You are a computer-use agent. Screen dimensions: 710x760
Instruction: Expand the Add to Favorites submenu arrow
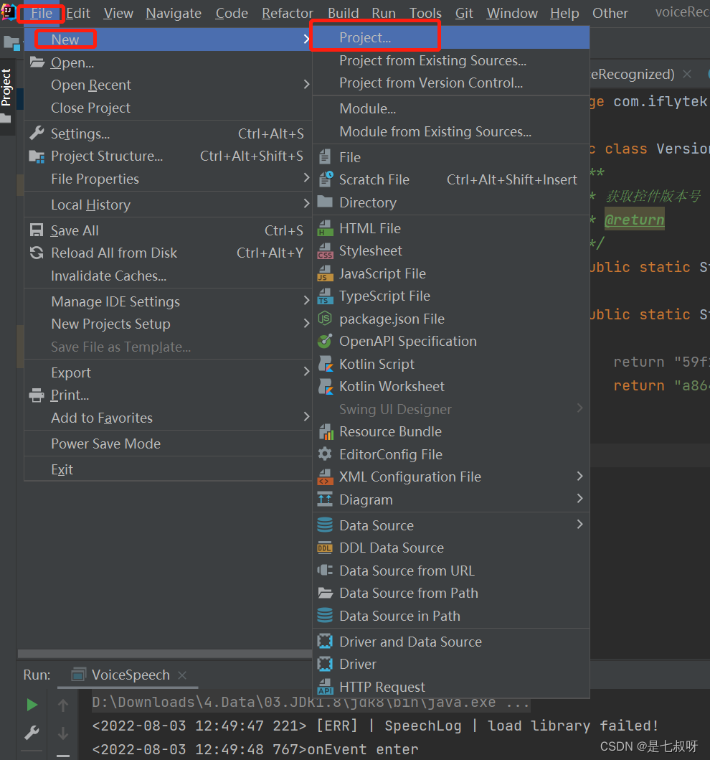tap(306, 416)
